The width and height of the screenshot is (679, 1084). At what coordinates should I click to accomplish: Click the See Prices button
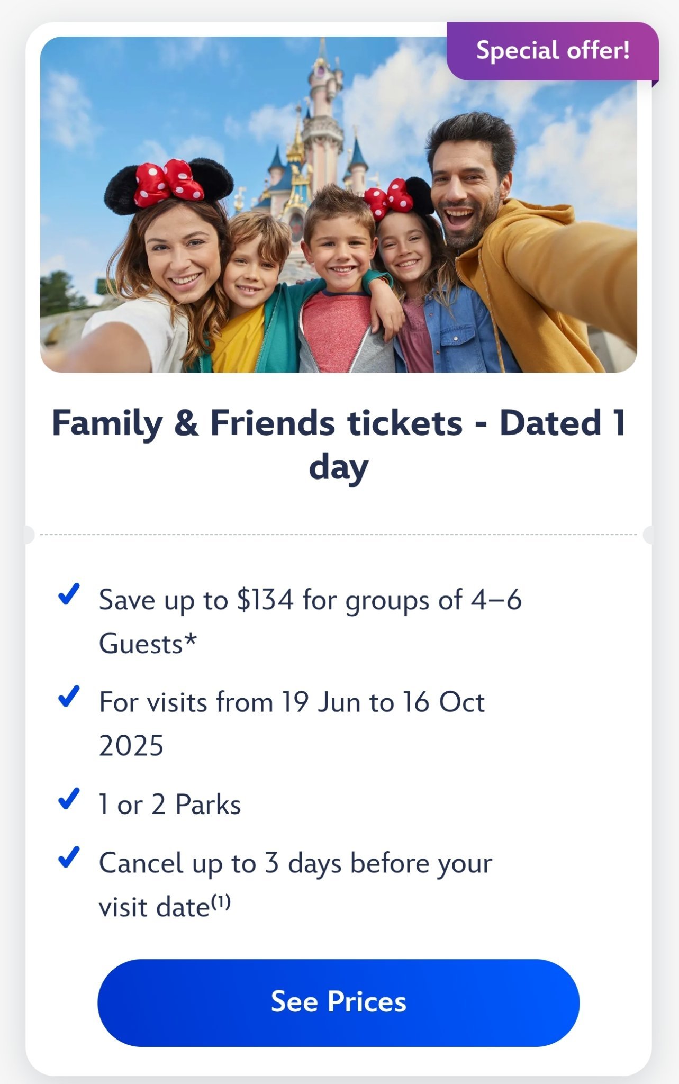(x=338, y=1002)
